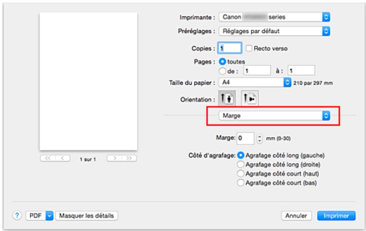The height and width of the screenshot is (231, 366).
Task: Go to next page in preview
Action: [x=114, y=158]
